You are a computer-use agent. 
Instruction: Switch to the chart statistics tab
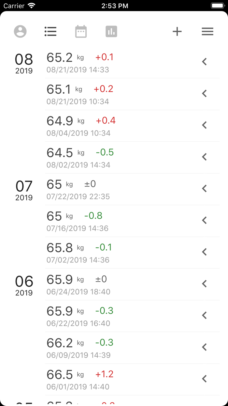tap(111, 31)
